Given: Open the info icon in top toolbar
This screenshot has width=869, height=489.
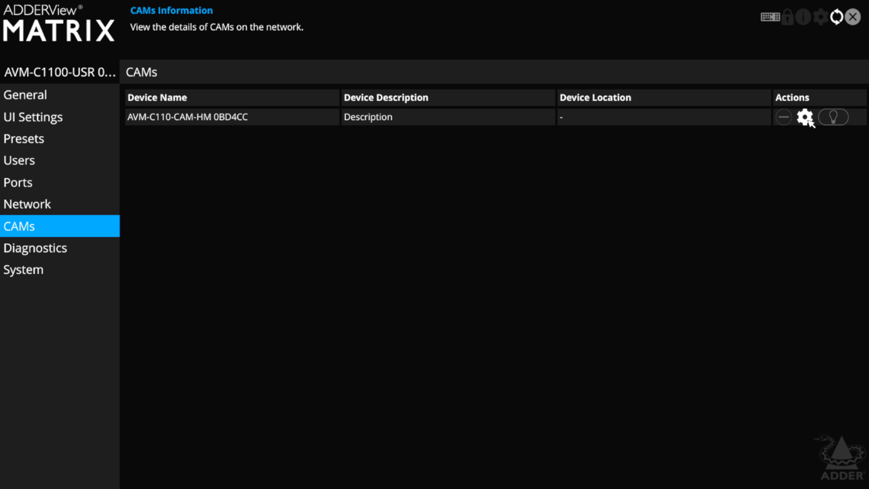Looking at the screenshot, I should (803, 17).
